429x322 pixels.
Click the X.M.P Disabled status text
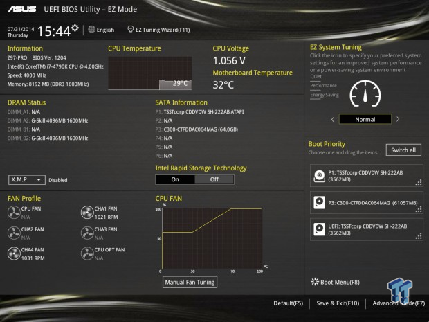[x=57, y=180]
